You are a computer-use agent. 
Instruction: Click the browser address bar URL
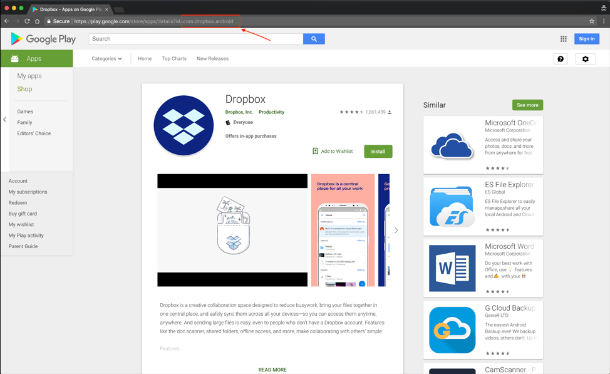pos(153,21)
